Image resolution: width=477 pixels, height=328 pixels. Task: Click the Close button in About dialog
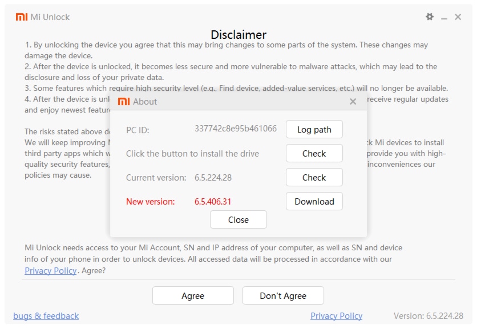click(238, 219)
